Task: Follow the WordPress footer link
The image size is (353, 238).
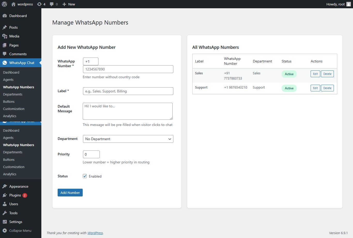Action: point(95,233)
